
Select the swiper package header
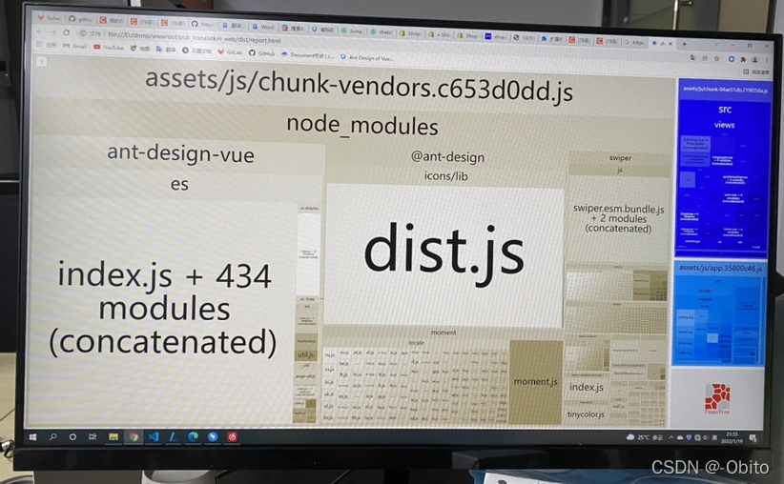pos(620,158)
